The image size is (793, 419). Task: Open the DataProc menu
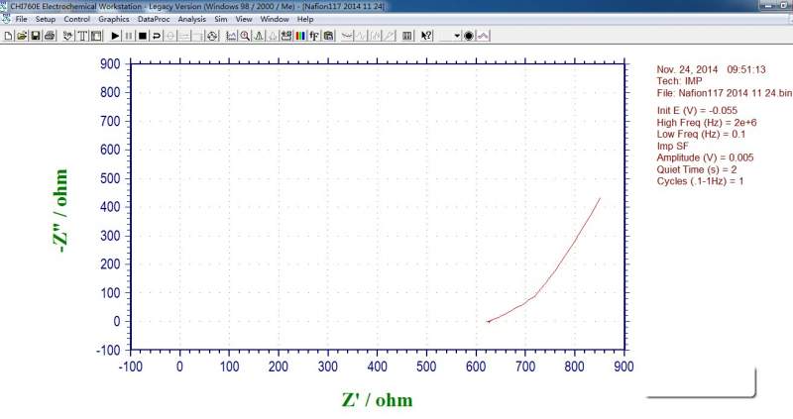[154, 19]
